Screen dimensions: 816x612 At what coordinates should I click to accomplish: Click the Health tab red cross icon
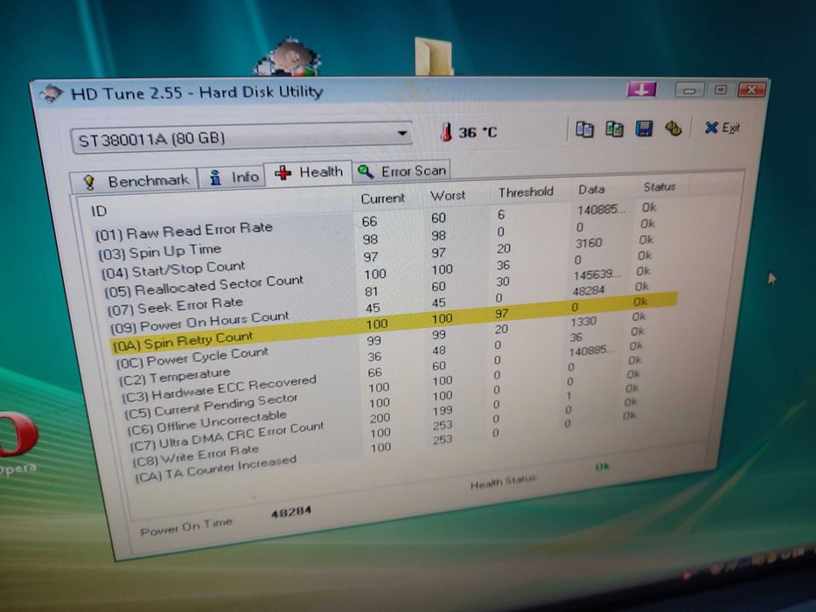tap(283, 173)
